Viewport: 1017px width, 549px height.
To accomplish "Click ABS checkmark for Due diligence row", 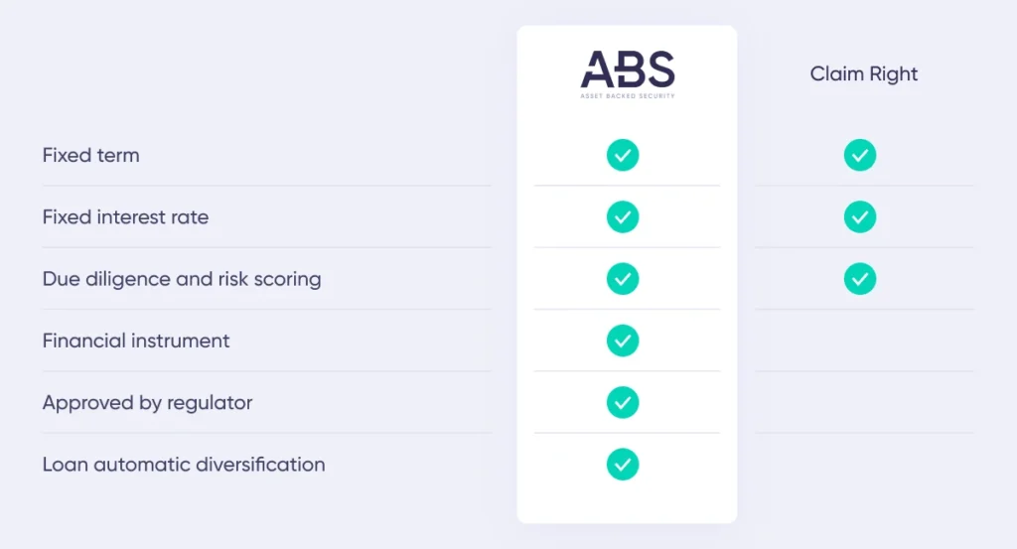I will tap(623, 279).
